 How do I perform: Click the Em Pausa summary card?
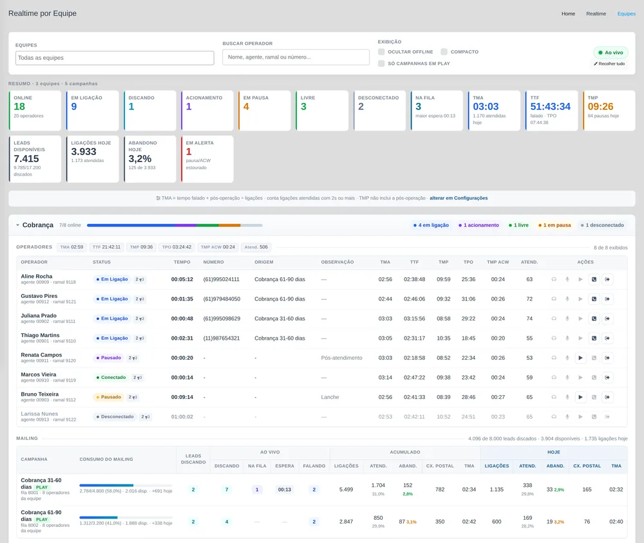[265, 111]
